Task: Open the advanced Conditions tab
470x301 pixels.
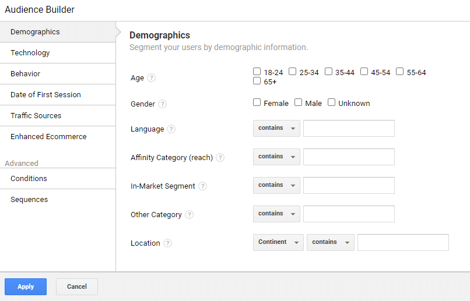Action: coord(58,178)
